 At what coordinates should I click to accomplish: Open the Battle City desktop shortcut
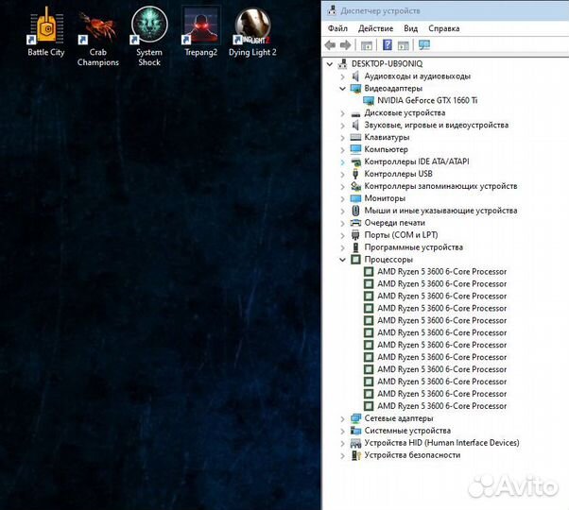(46, 32)
